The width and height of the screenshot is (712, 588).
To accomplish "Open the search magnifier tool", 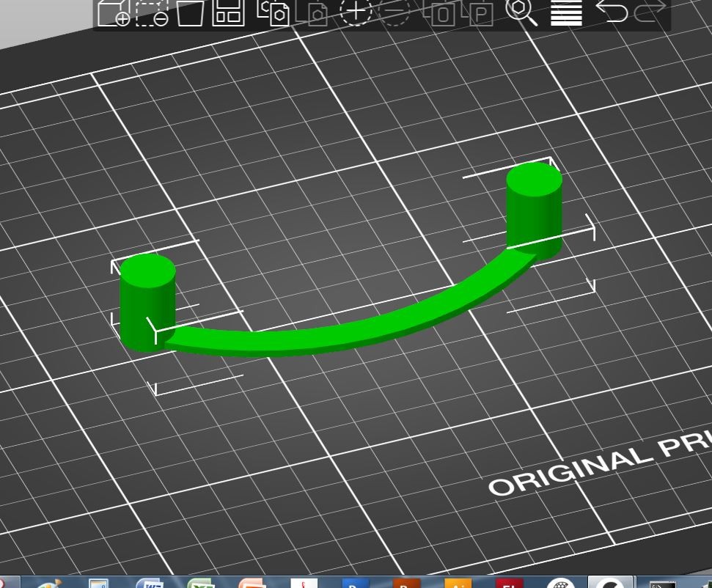I will [x=522, y=12].
